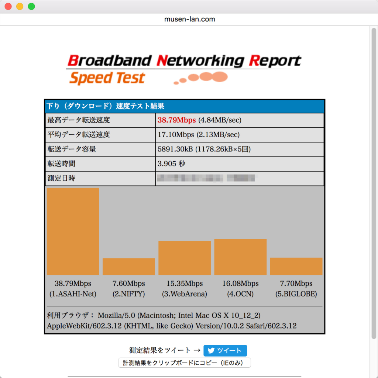Click the 7.70Mbps (5.BIGLOBE) chart label
The image size is (378, 378).
296,289
